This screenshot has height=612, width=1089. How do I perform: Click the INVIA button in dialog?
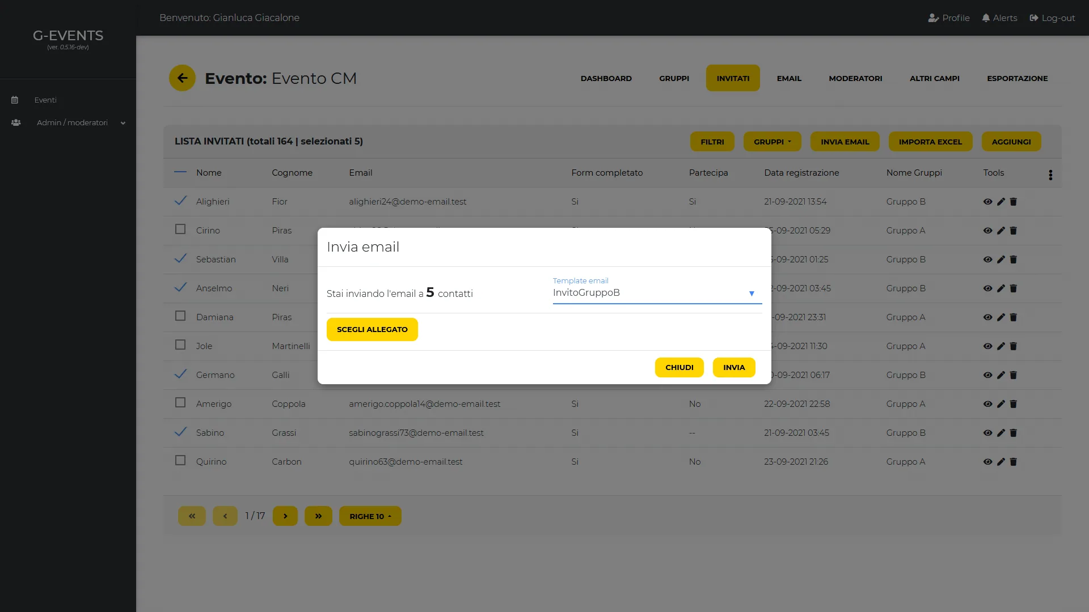click(734, 367)
